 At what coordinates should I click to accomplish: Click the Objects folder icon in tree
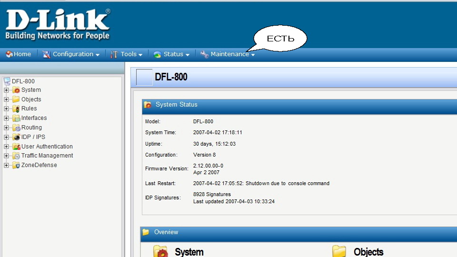point(16,99)
